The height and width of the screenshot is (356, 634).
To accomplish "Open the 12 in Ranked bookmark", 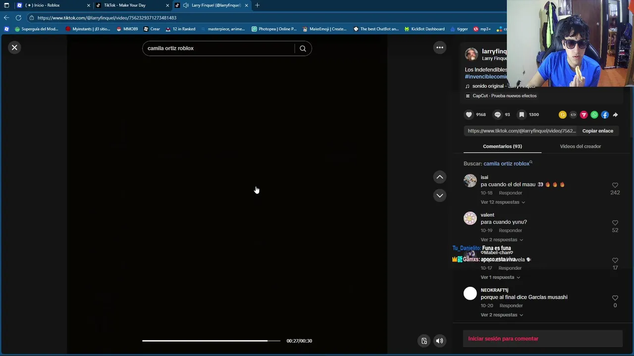I will pos(180,29).
